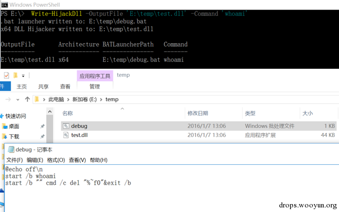Select the 应用程序工具 contextual tab

click(95, 76)
